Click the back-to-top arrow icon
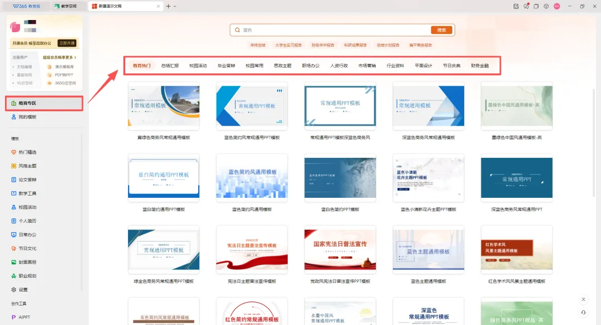601x325 pixels. pyautogui.click(x=583, y=300)
